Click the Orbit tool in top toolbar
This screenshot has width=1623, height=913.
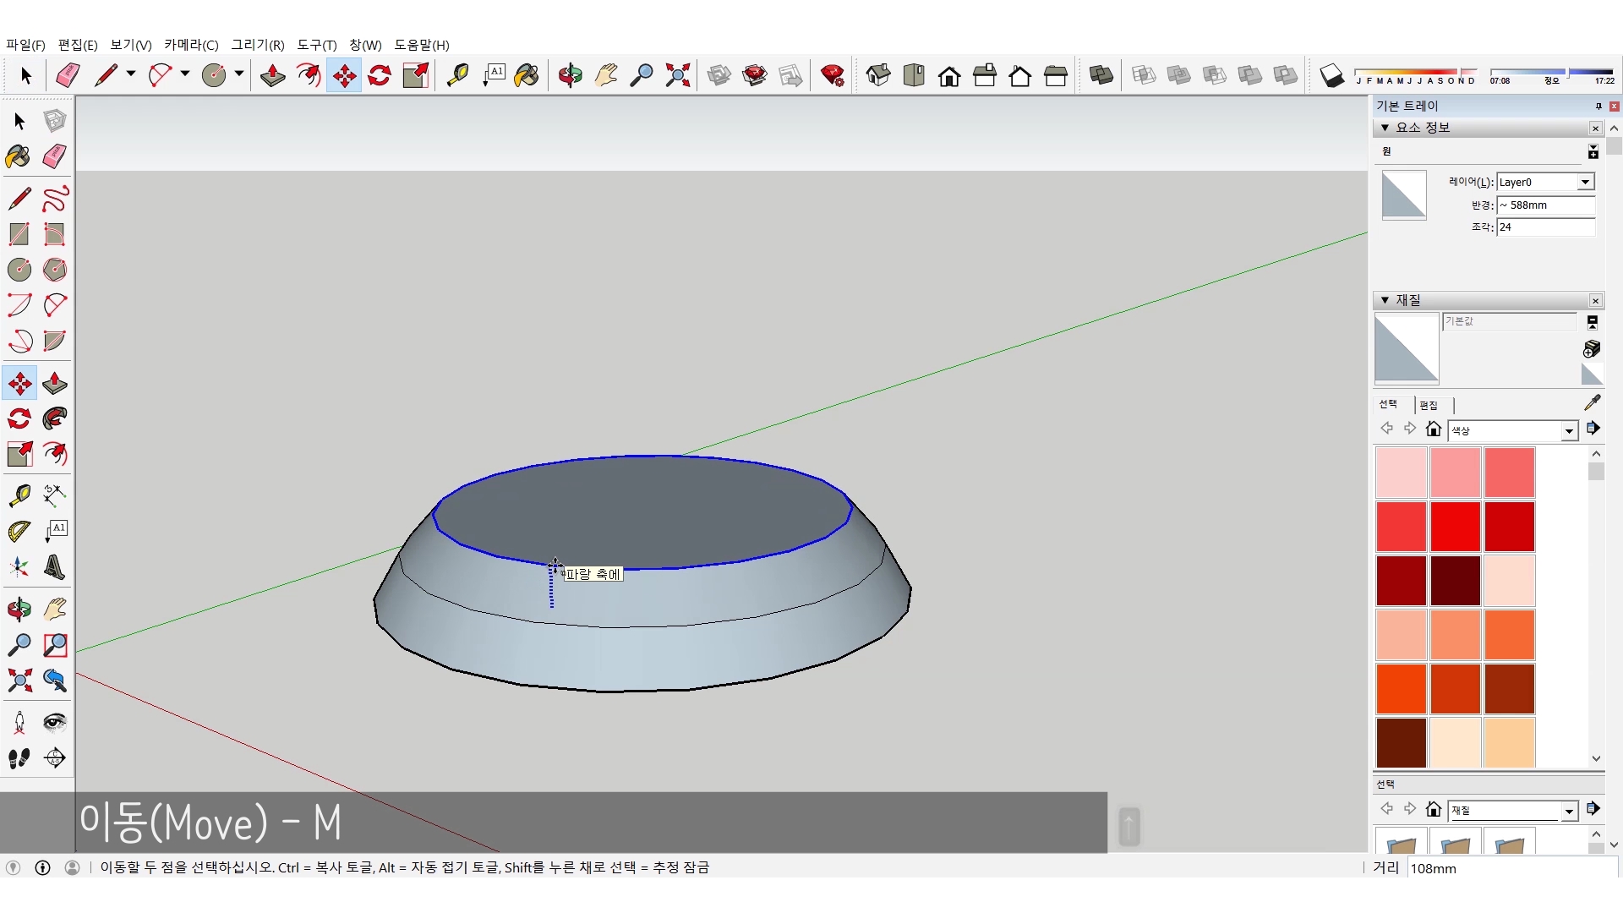(570, 75)
